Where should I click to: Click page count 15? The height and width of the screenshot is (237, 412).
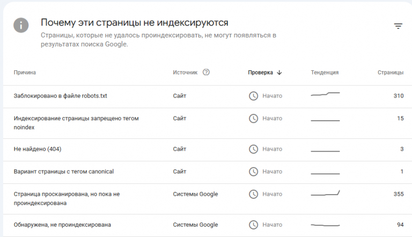click(x=400, y=118)
